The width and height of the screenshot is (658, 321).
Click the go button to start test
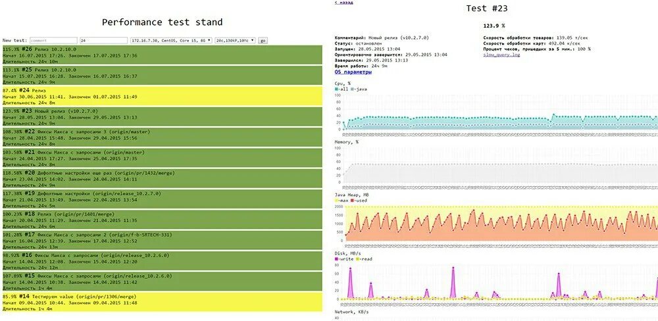[x=263, y=41]
